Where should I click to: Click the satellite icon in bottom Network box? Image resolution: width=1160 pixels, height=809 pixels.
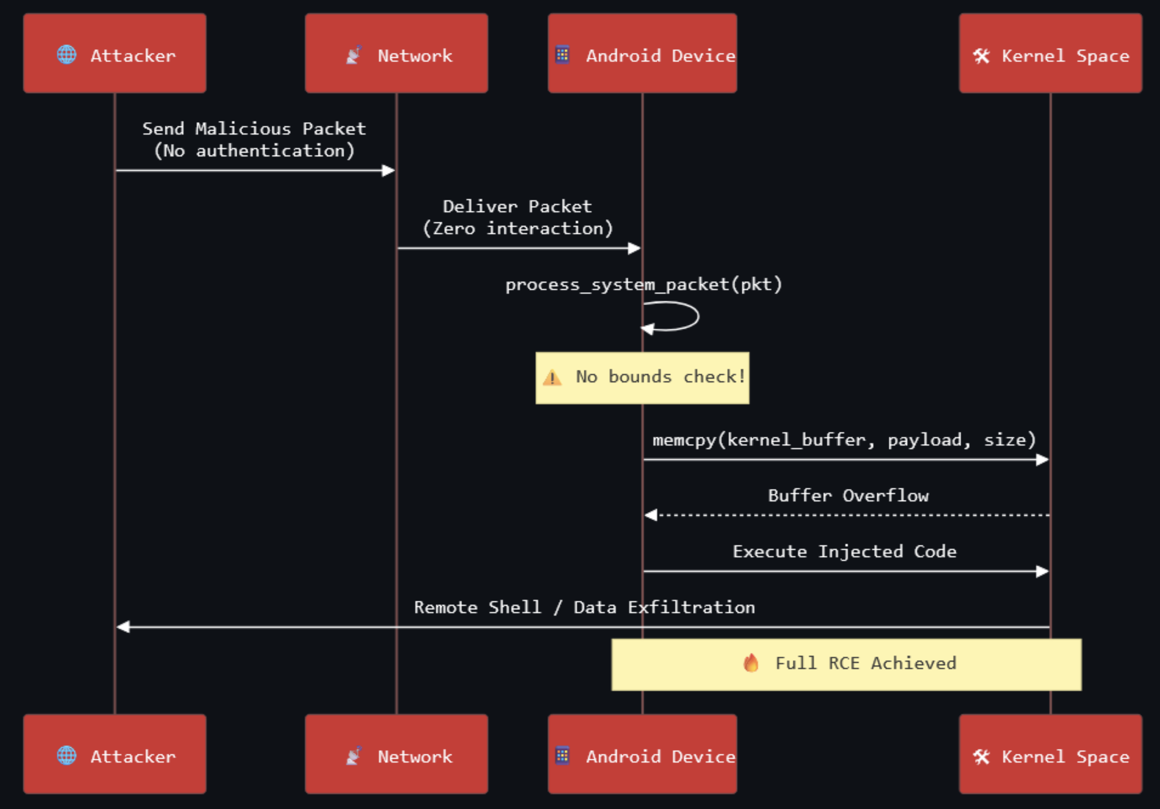tap(353, 756)
